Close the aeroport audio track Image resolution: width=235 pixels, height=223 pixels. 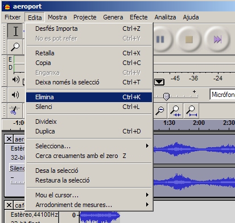click(x=9, y=139)
